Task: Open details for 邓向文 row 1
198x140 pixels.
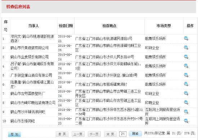Action: point(186,39)
